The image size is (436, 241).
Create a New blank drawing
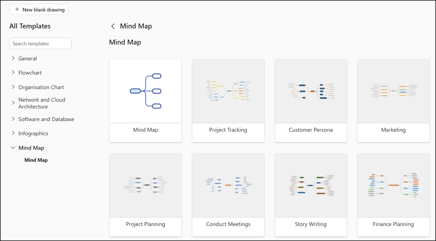pos(39,10)
